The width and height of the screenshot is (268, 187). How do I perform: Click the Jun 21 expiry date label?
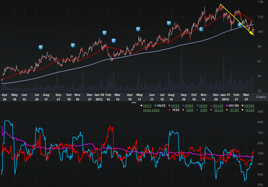tap(152, 97)
